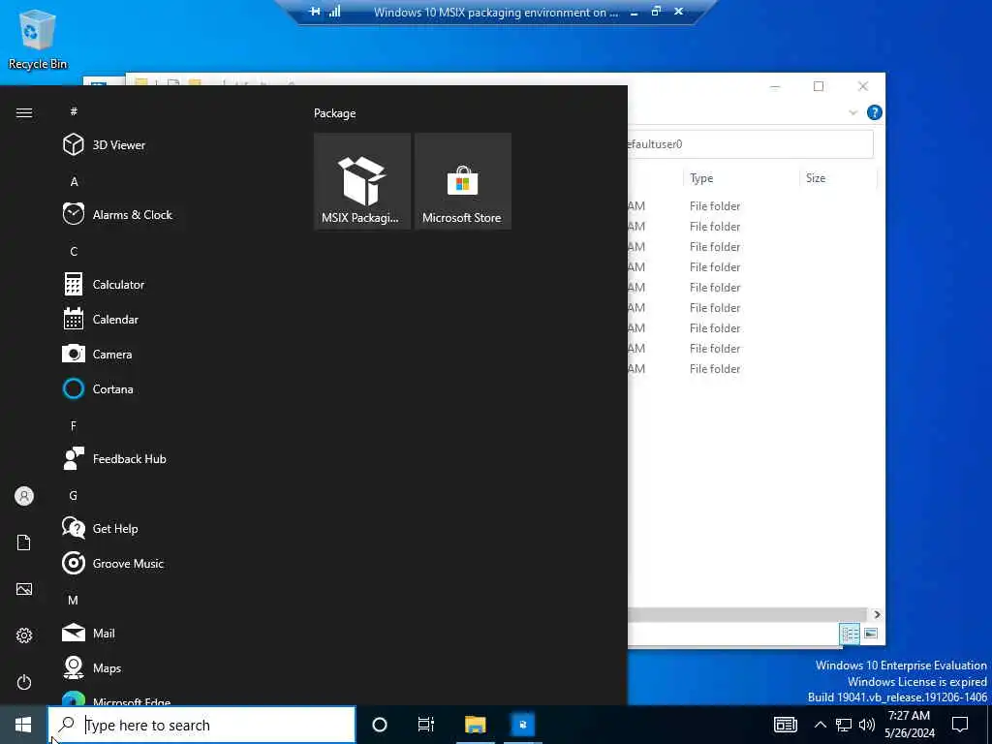Open the user account menu icon

[x=24, y=496]
